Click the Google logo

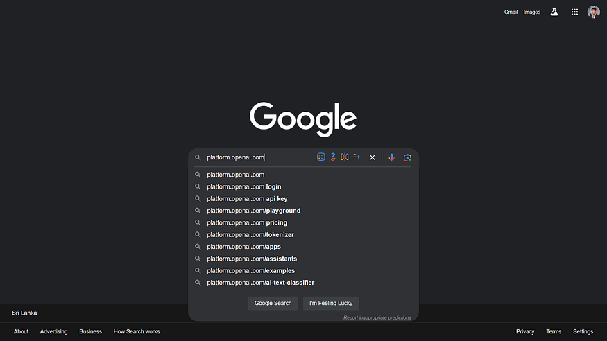coord(303,119)
